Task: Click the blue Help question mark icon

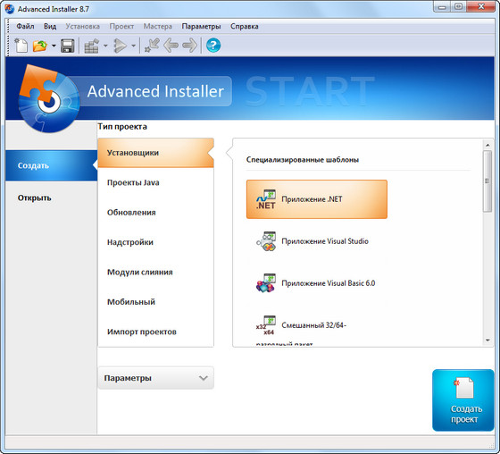Action: 213,46
